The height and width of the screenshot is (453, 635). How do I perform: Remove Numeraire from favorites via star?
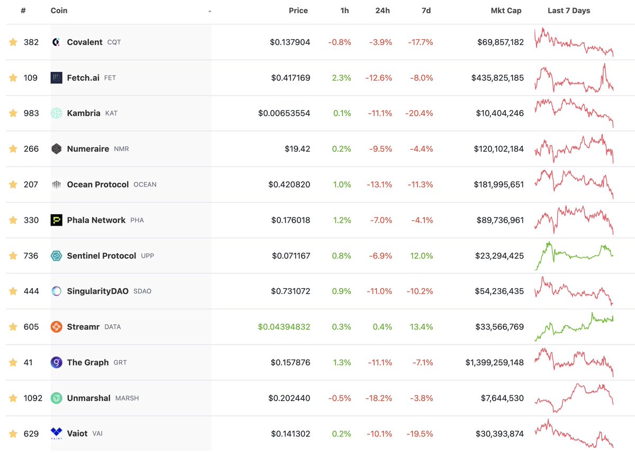click(x=13, y=149)
